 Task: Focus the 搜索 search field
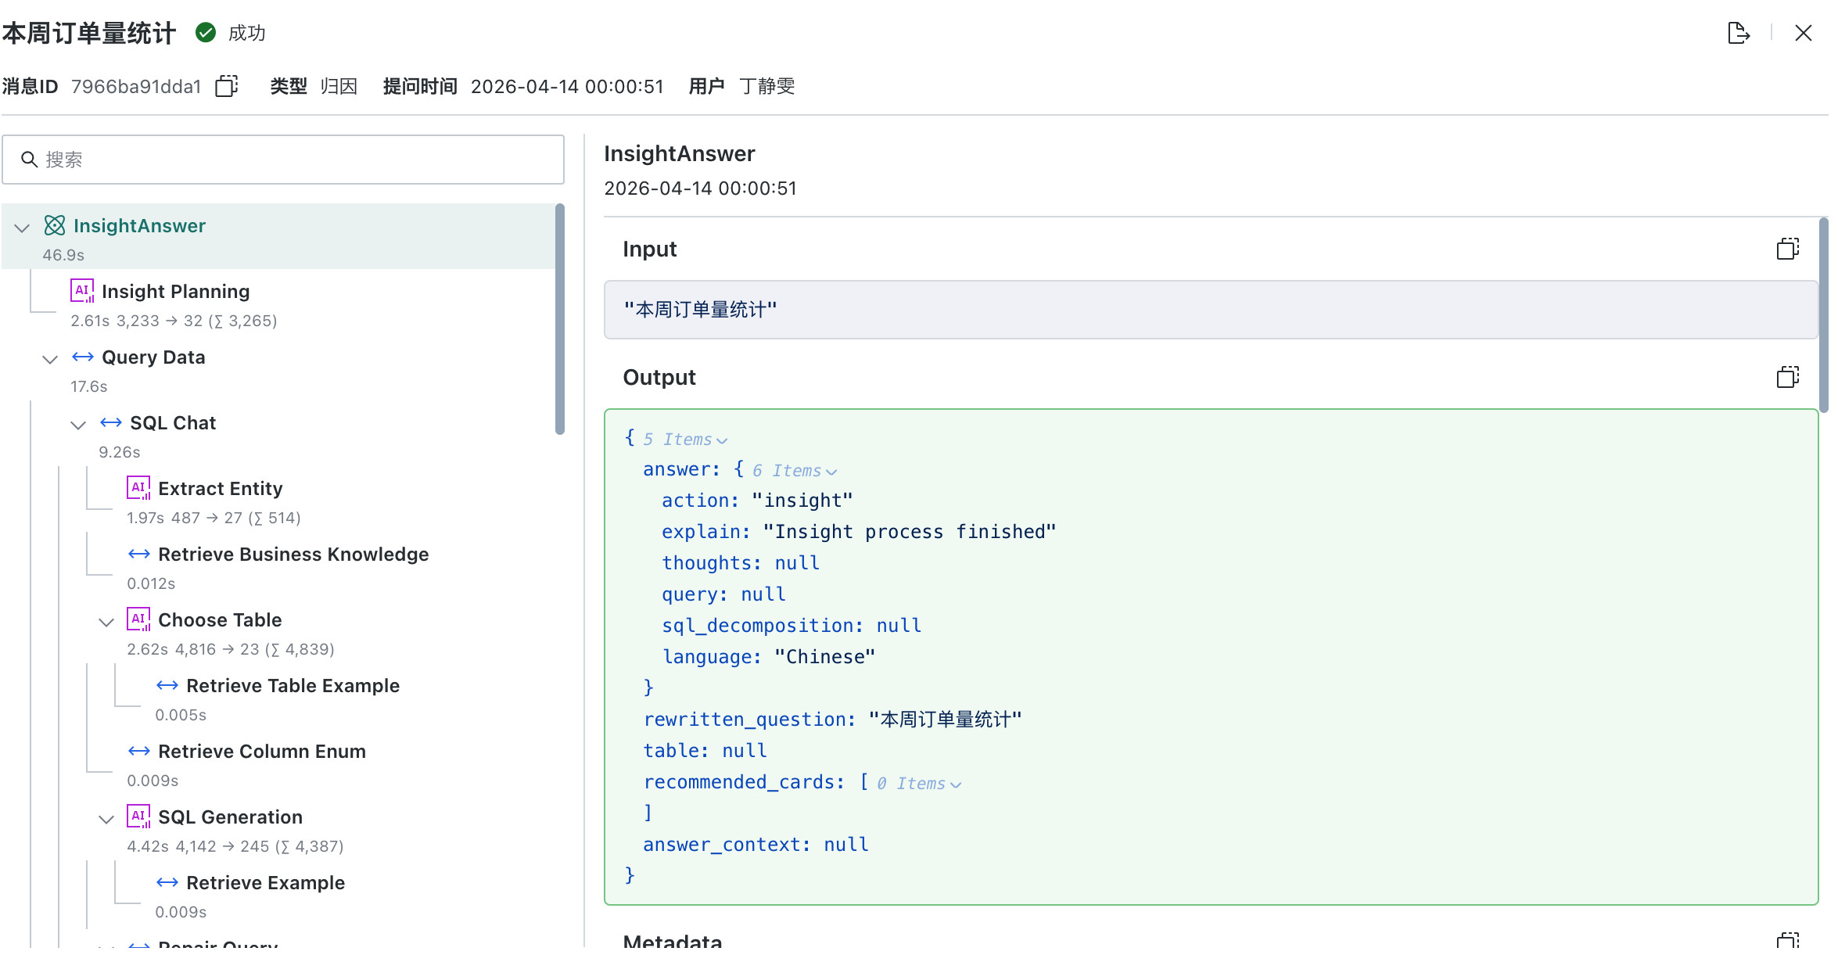click(x=283, y=160)
